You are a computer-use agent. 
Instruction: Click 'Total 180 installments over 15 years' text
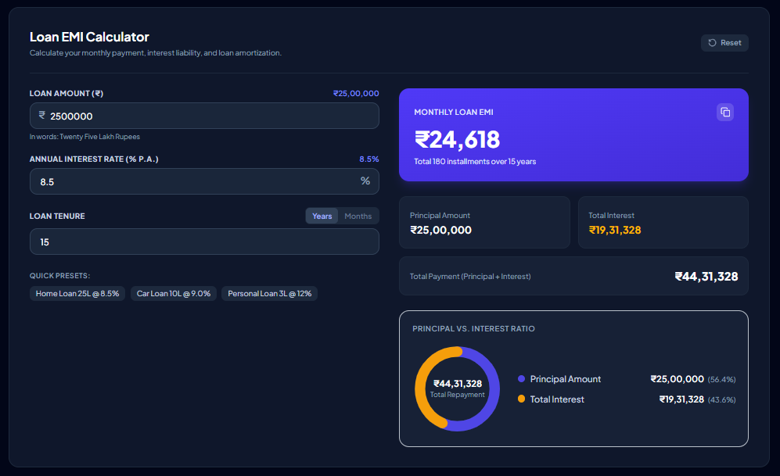click(x=475, y=162)
